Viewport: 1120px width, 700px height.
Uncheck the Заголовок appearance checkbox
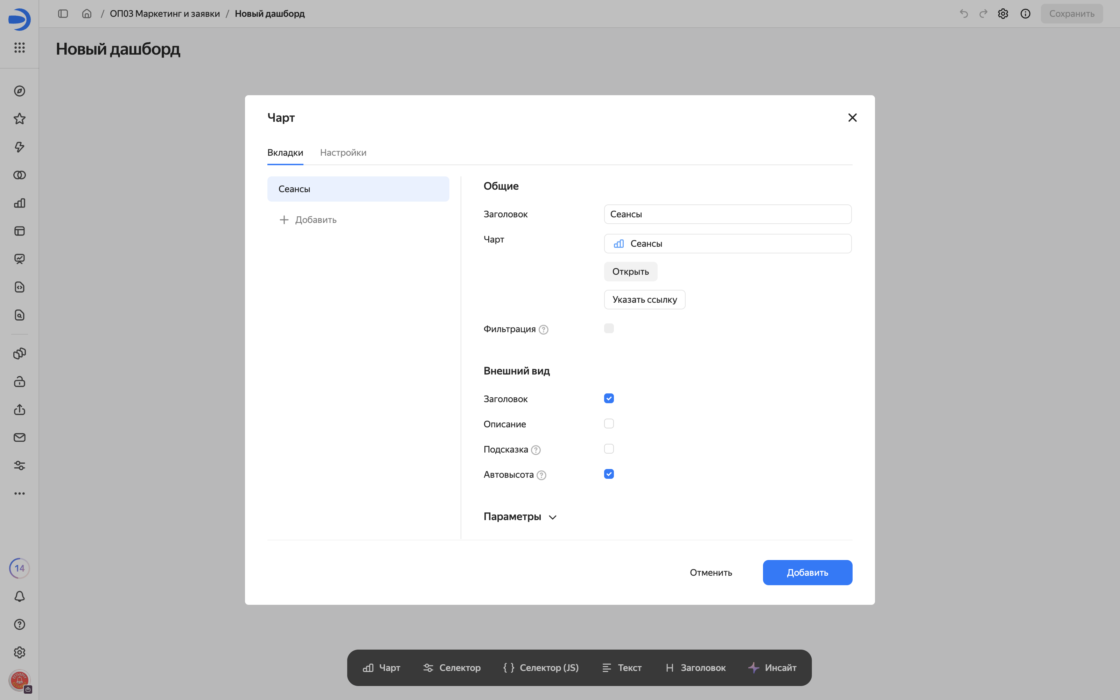coord(609,399)
